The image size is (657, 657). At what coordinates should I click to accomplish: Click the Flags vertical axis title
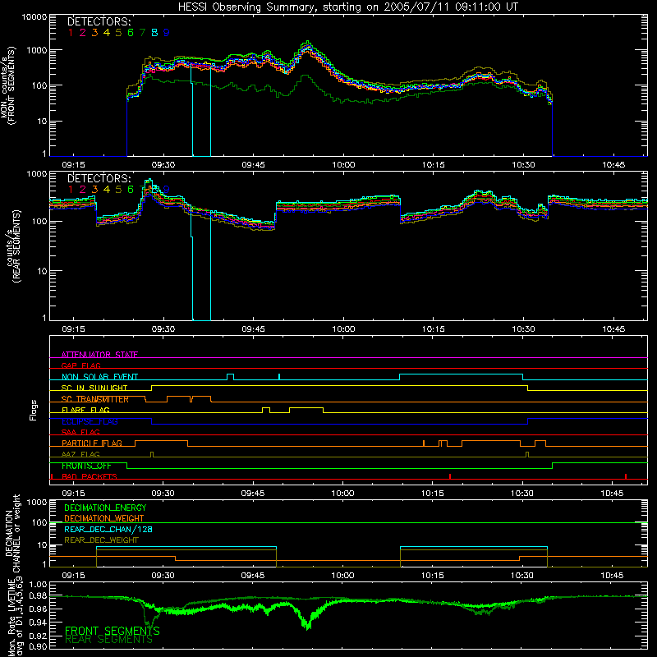34,410
